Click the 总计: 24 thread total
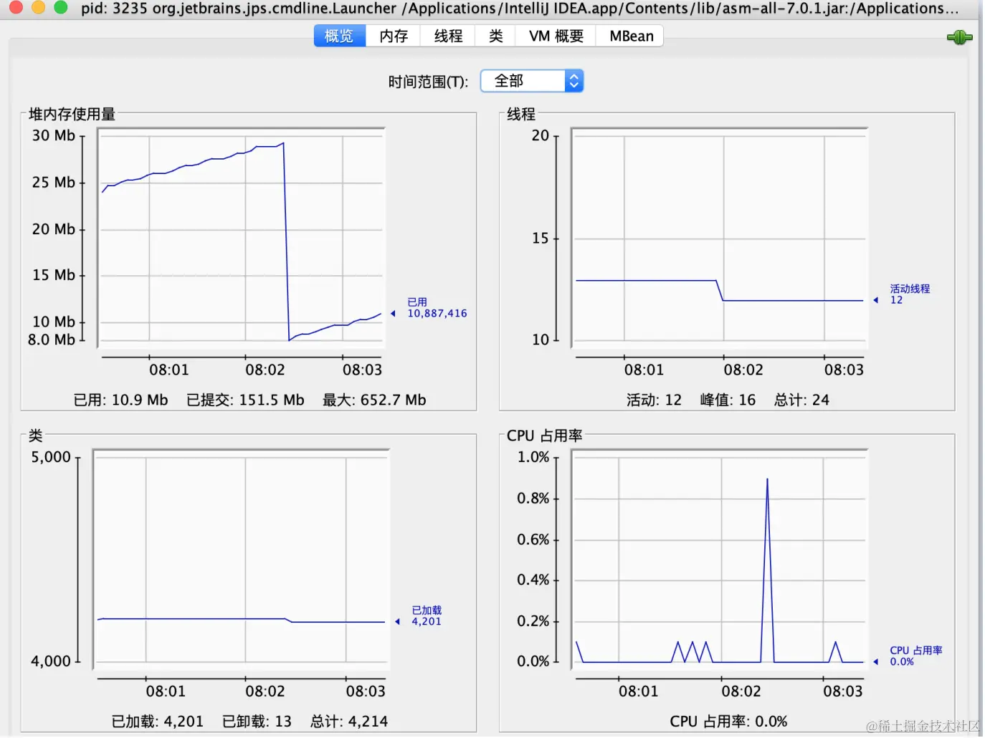This screenshot has width=985, height=738. (801, 400)
